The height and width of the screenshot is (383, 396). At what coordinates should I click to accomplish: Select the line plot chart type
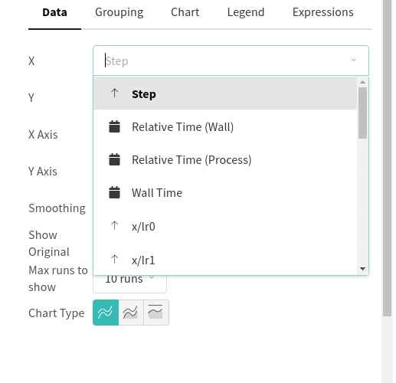(106, 313)
